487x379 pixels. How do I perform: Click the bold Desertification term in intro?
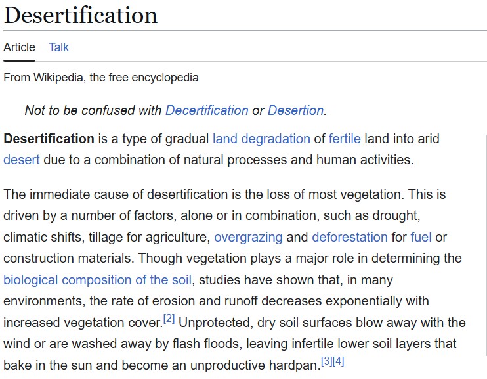click(x=49, y=139)
